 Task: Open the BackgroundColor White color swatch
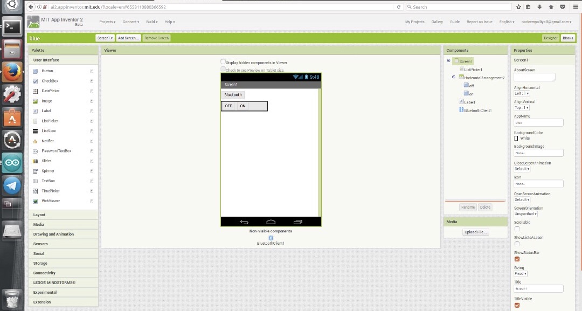pos(516,139)
